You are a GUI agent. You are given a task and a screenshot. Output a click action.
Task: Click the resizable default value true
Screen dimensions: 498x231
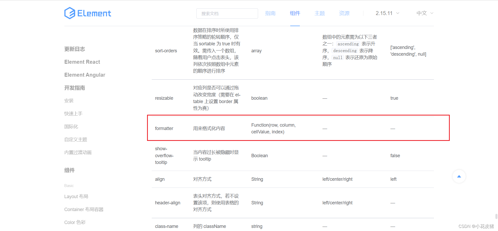394,98
